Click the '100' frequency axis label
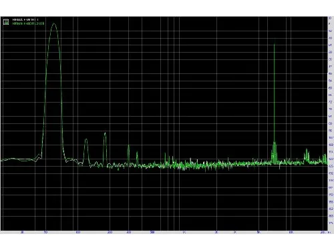 pyautogui.click(x=77, y=233)
